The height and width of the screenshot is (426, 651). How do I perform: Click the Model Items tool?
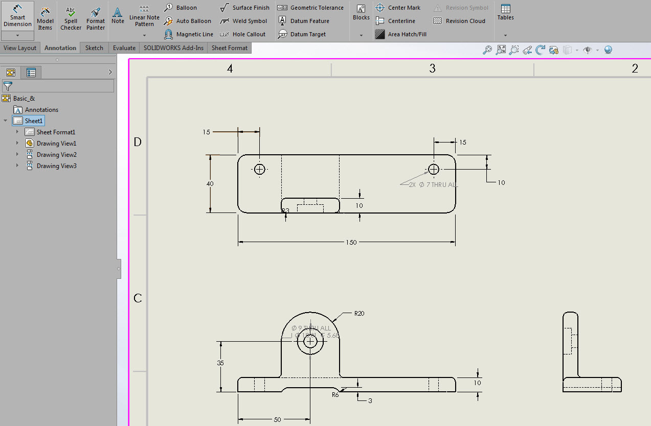pyautogui.click(x=45, y=18)
